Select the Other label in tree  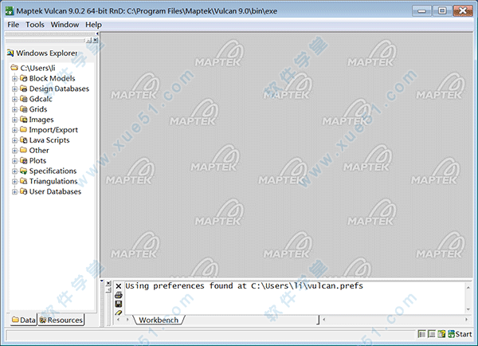39,151
